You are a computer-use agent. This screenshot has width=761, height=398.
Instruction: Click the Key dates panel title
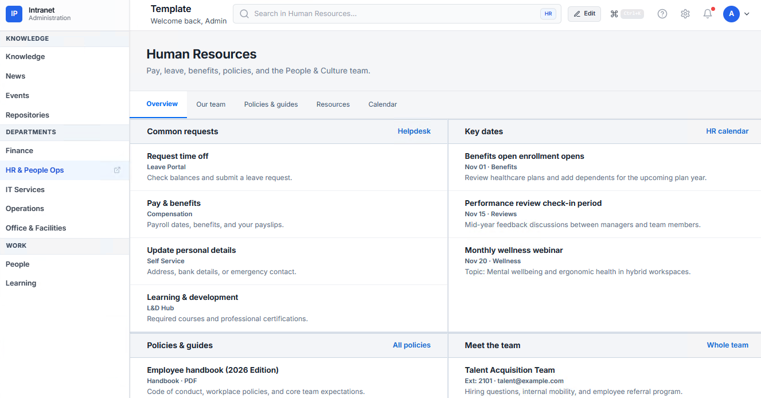483,131
